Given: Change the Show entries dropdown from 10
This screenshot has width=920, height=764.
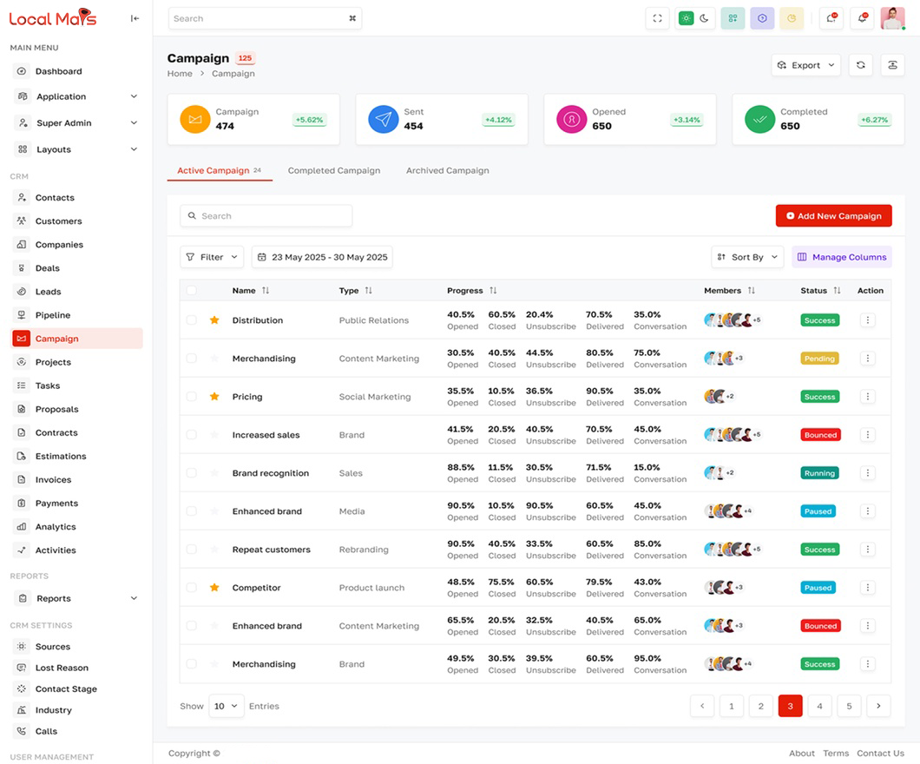Looking at the screenshot, I should pos(227,706).
